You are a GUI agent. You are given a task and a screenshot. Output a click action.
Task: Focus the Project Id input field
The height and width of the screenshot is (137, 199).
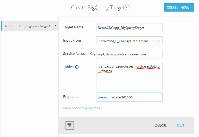(129, 97)
